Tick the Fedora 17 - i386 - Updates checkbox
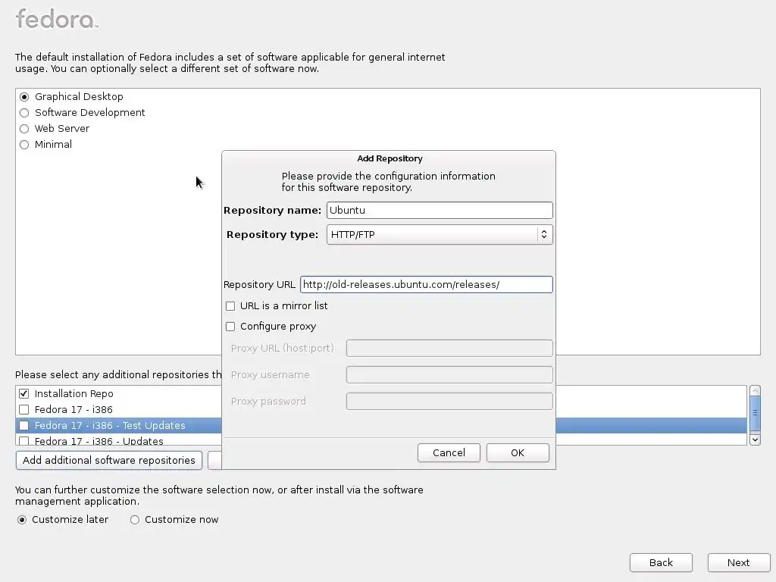 pyautogui.click(x=23, y=440)
